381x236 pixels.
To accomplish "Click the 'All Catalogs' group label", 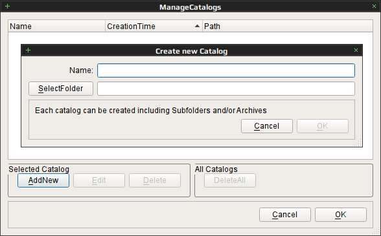I will 216,169.
